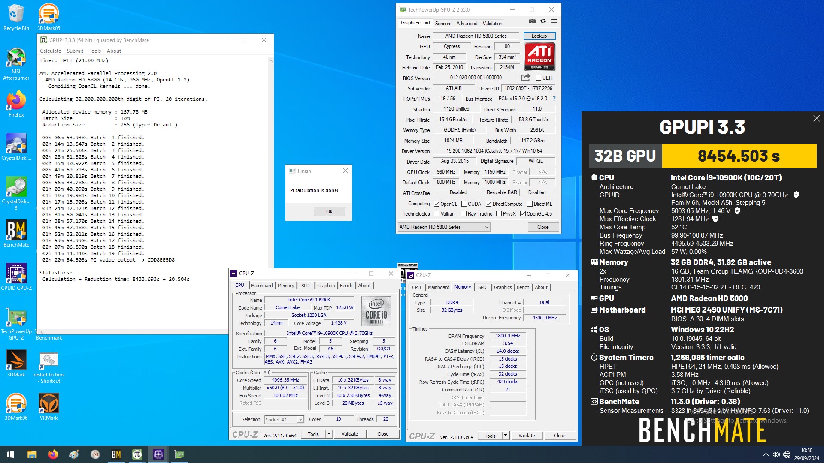Click Close in the CPU-Z Memory window
The height and width of the screenshot is (463, 824).
[x=560, y=436]
